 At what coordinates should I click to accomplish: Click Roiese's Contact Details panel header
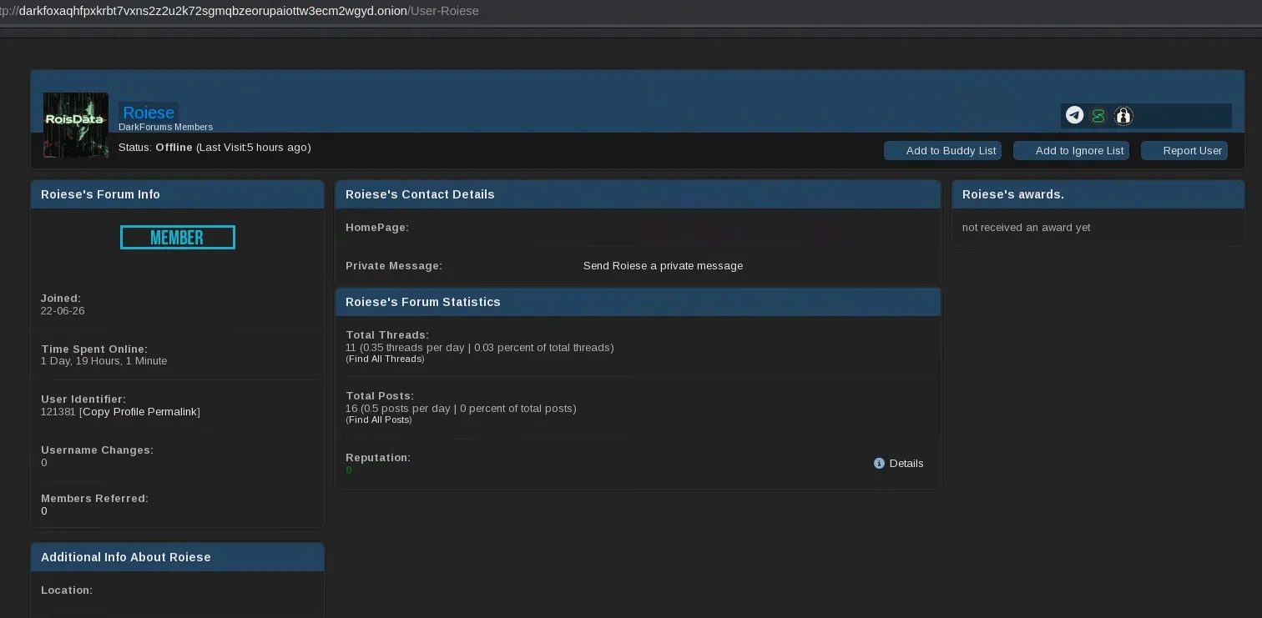[638, 194]
